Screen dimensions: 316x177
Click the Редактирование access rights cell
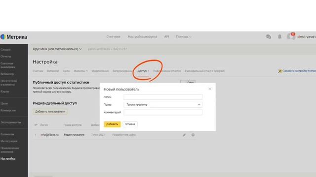coord(74,135)
